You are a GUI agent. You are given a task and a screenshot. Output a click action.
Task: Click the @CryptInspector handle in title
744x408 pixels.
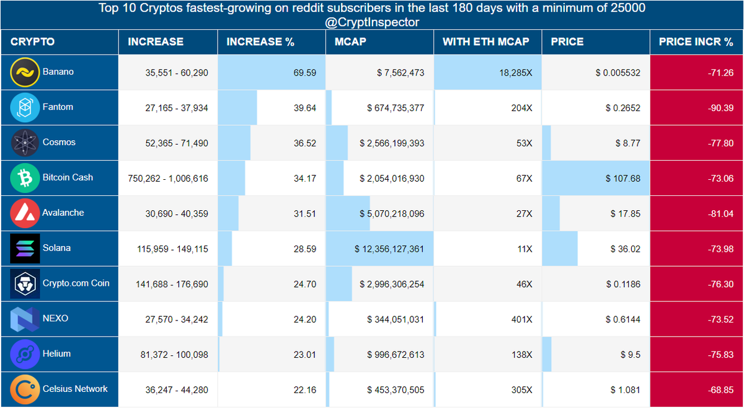point(372,22)
